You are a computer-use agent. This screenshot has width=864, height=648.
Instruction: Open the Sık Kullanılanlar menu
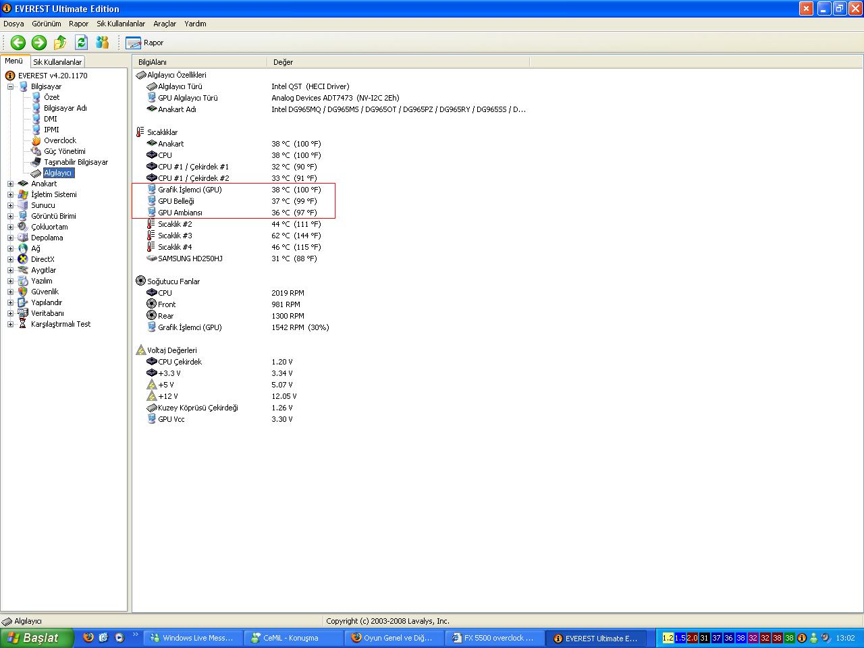(121, 24)
